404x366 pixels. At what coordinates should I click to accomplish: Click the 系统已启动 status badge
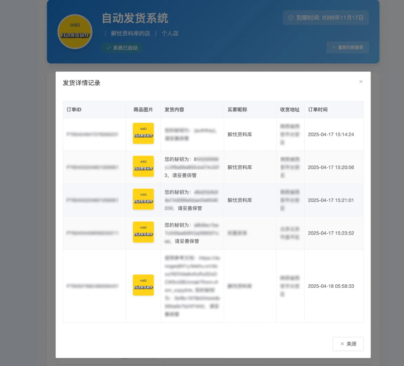[x=122, y=48]
